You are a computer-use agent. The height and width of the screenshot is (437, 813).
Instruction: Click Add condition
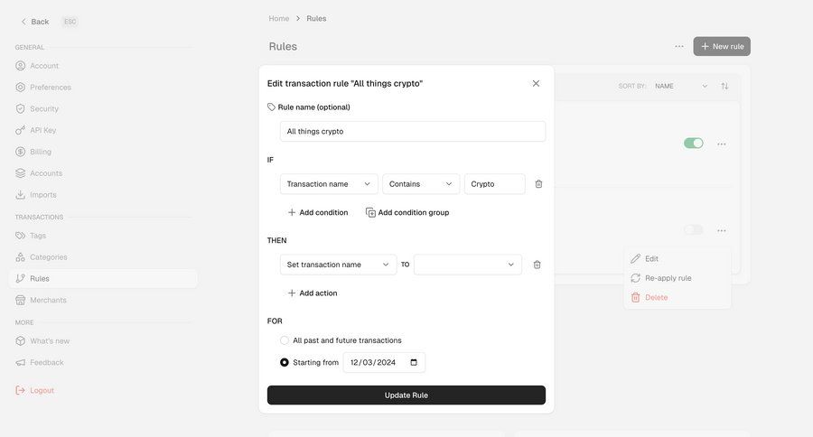pos(317,212)
